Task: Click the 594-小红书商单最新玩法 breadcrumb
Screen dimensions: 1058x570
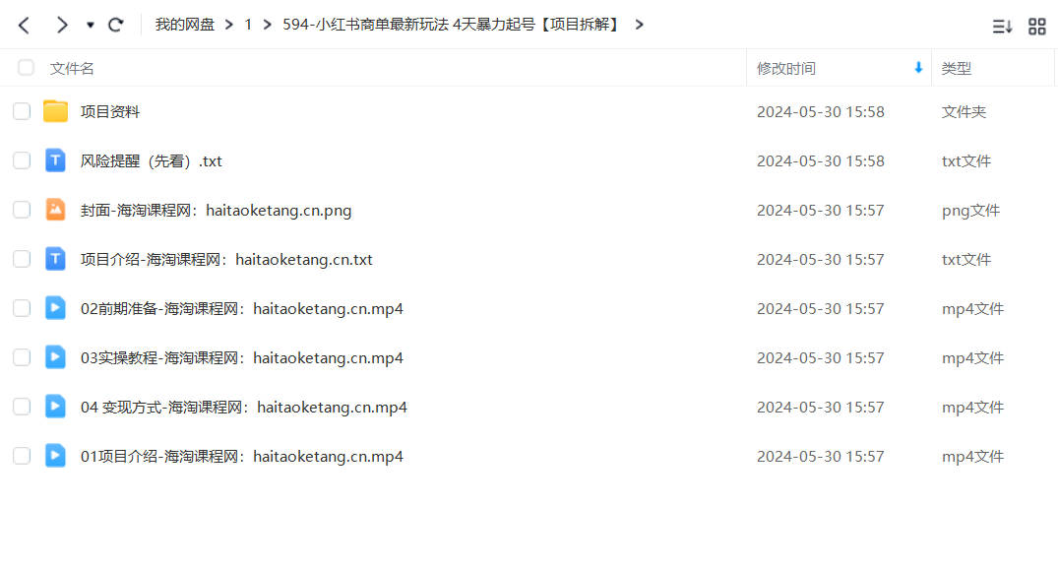Action: tap(452, 25)
